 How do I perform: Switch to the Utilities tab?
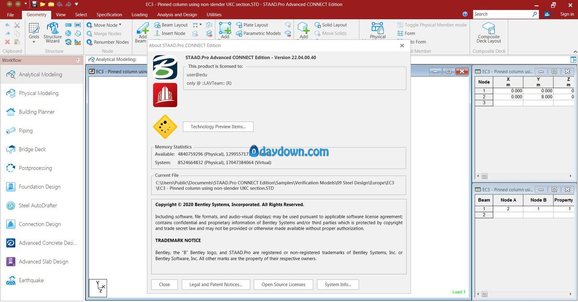(x=214, y=14)
